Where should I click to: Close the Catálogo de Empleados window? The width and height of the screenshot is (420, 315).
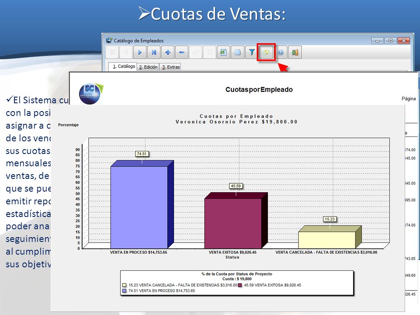click(x=404, y=41)
